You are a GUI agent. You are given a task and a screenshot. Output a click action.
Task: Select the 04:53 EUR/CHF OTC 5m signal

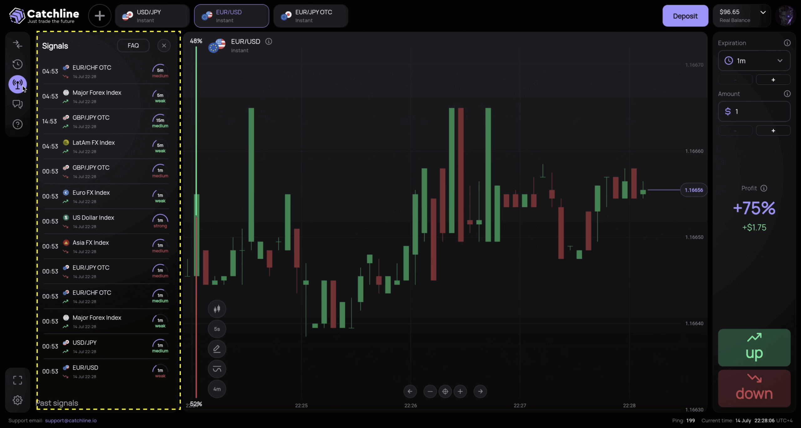pos(106,71)
